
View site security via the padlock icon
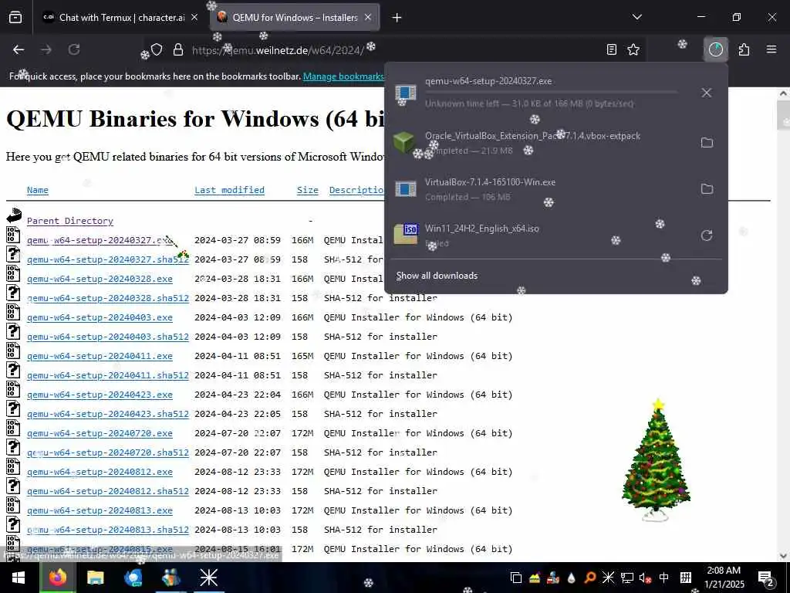pyautogui.click(x=178, y=49)
